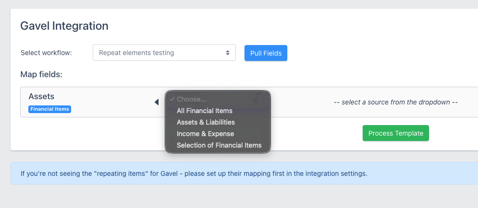Screen dimensions: 478x208
Task: Click the checkmark next to Choose...
Action: 172,99
